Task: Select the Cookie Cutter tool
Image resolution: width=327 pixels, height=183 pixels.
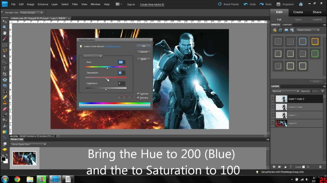Action: point(5,80)
